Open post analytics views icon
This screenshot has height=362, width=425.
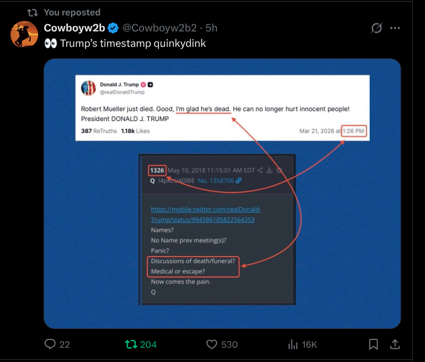click(293, 344)
